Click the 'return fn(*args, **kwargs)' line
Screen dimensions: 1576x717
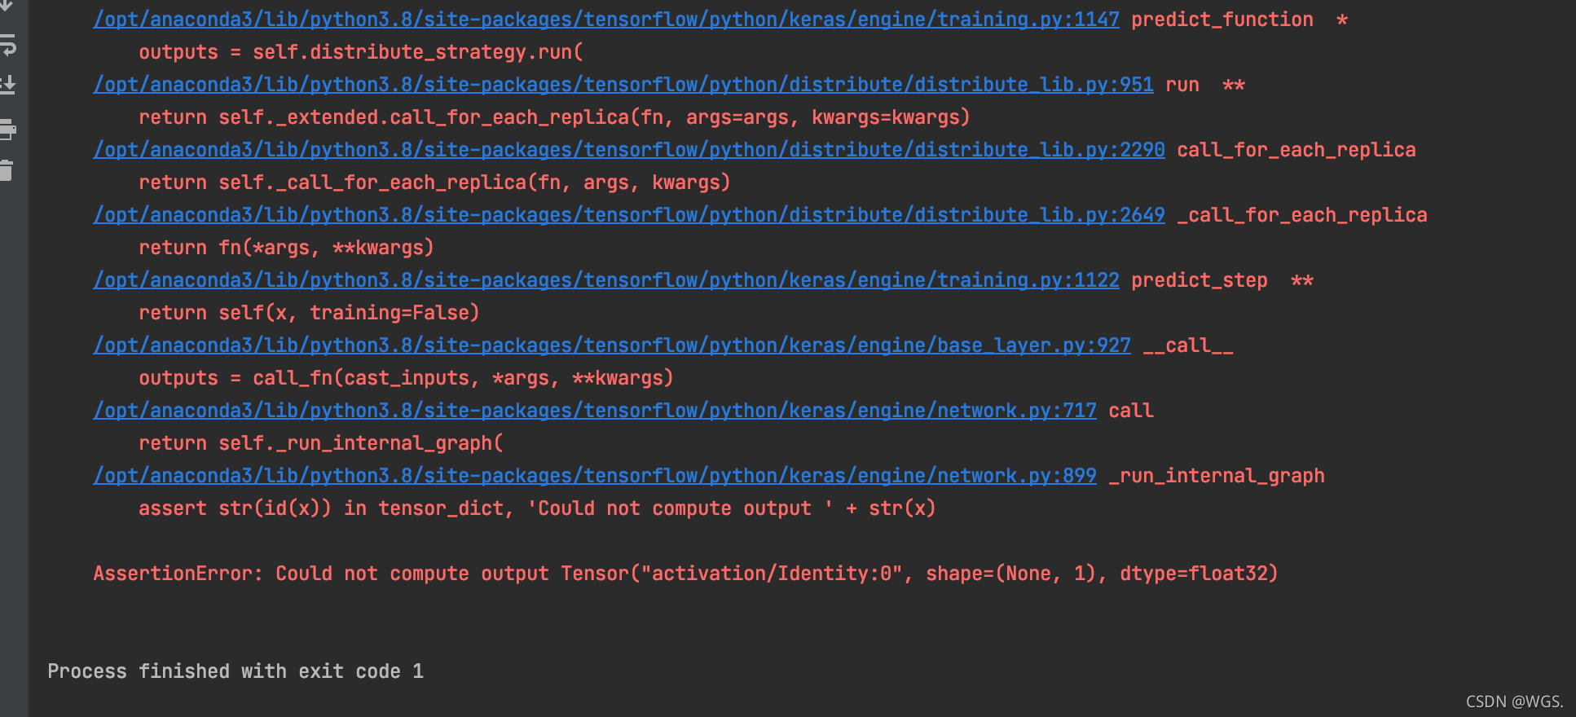point(286,248)
